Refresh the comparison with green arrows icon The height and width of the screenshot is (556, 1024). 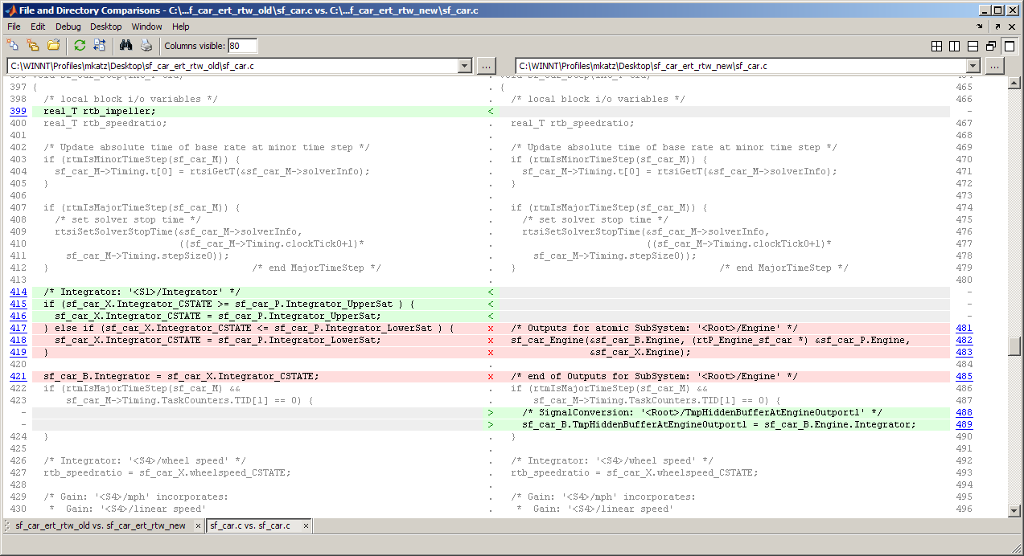80,45
